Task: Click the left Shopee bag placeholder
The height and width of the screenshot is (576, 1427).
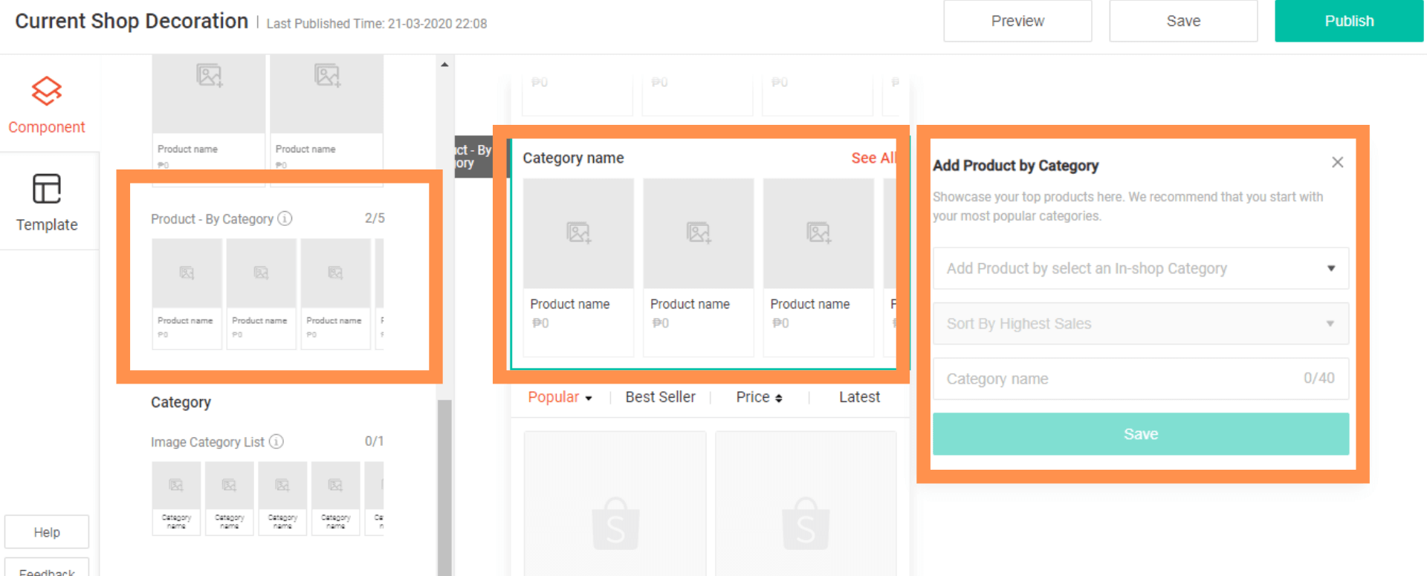Action: tap(615, 524)
